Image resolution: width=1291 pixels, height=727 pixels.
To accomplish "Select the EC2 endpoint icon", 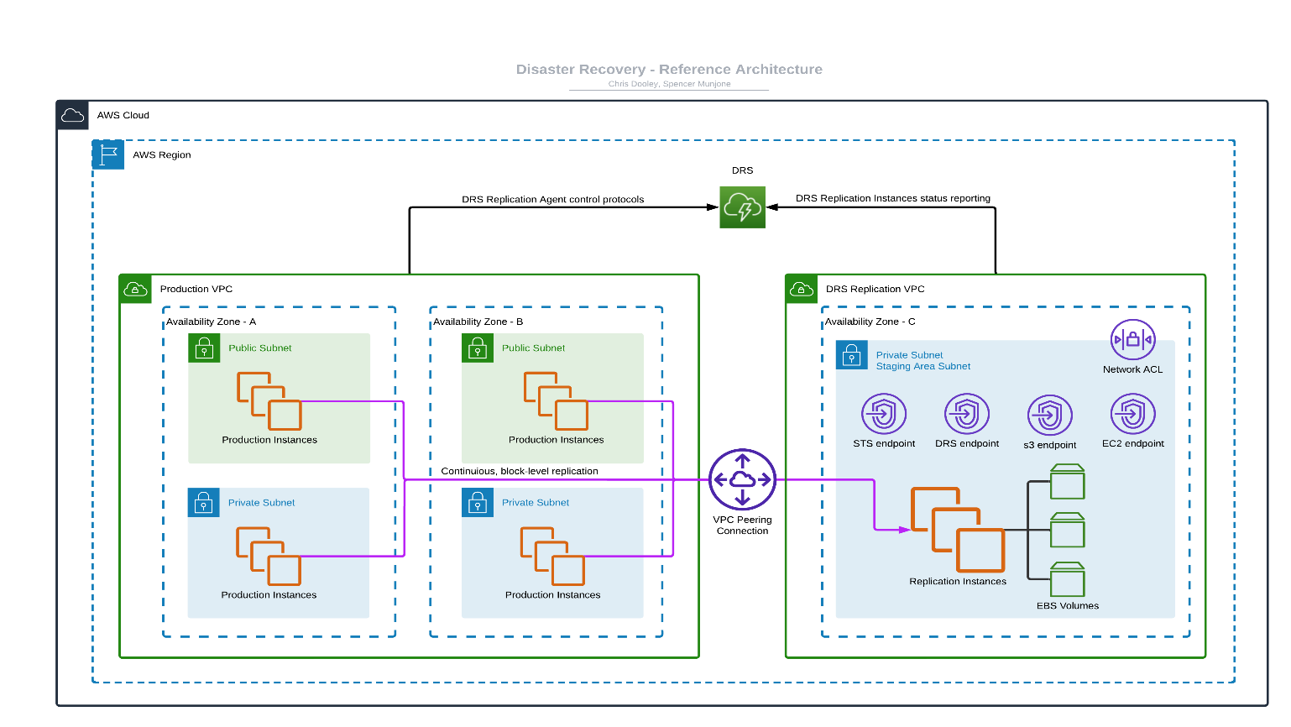I will pos(1133,414).
